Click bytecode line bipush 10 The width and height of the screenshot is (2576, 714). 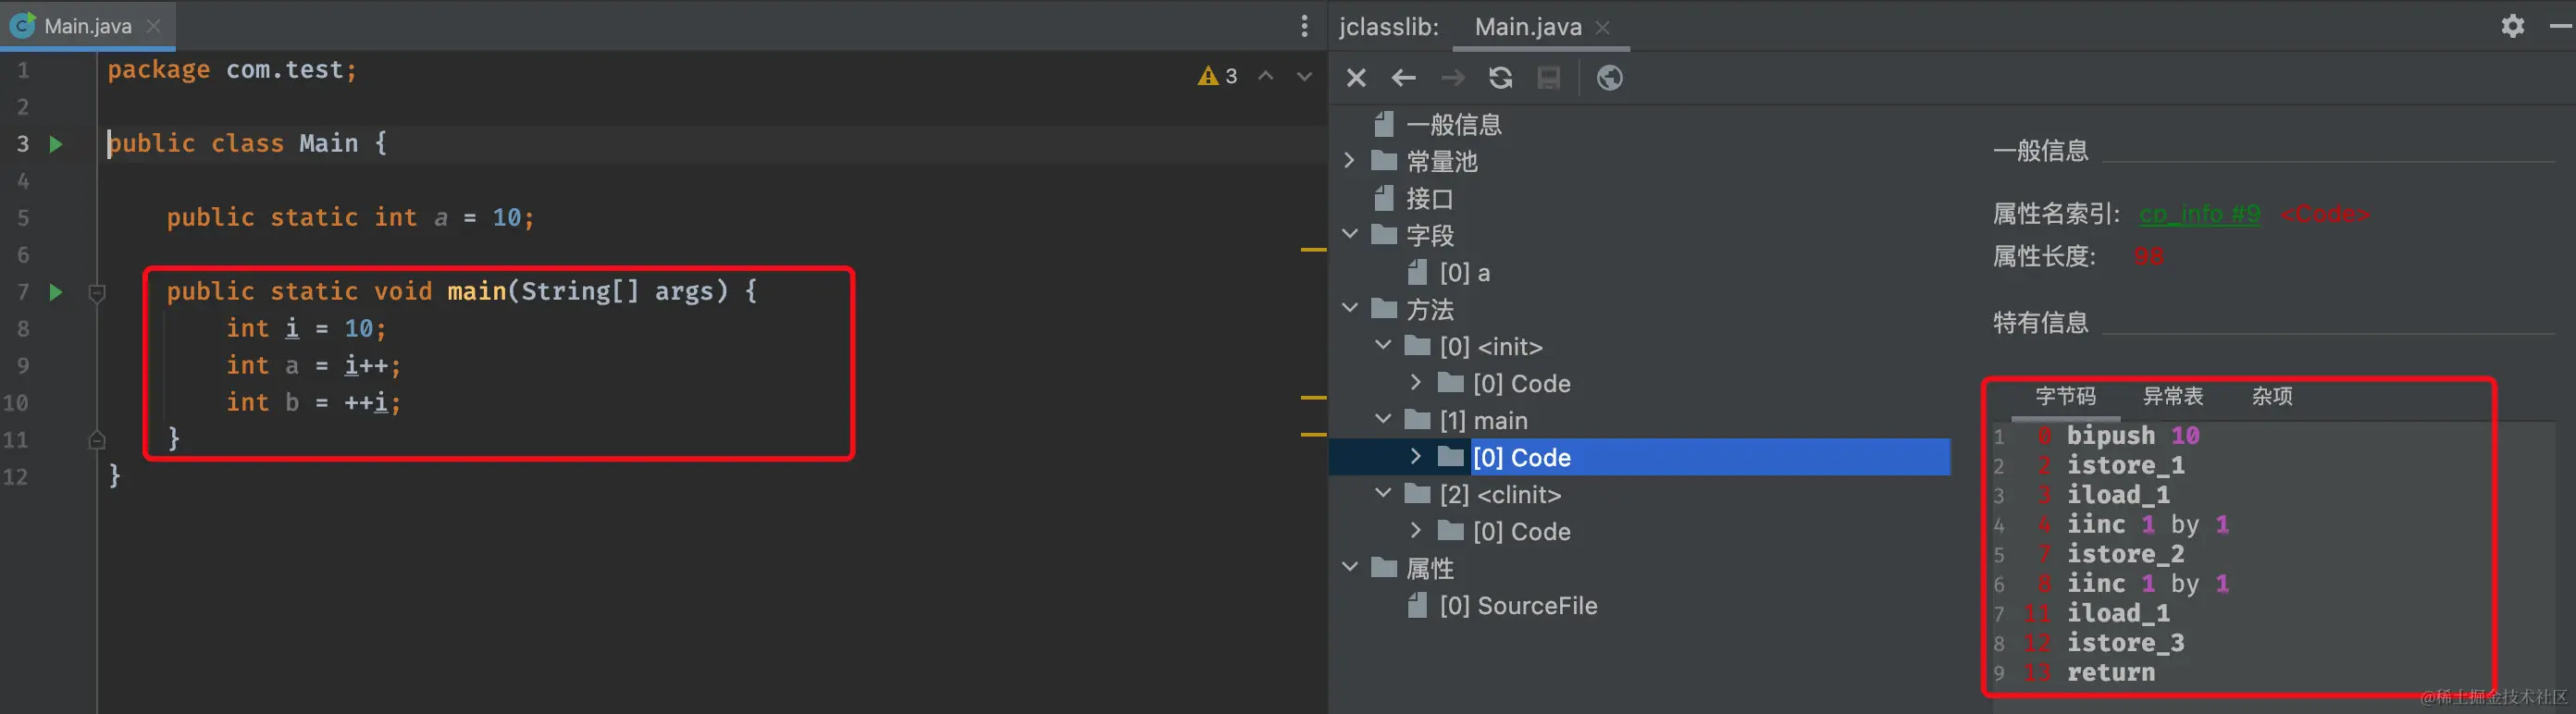click(x=2133, y=436)
